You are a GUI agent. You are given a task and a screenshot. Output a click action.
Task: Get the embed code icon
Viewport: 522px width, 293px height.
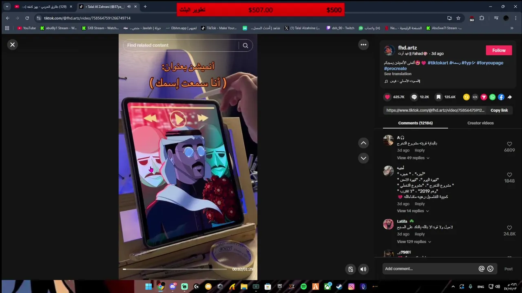tap(475, 97)
